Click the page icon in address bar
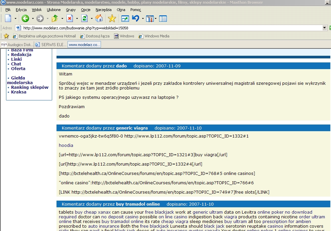The image size is (331, 231). 19,28
